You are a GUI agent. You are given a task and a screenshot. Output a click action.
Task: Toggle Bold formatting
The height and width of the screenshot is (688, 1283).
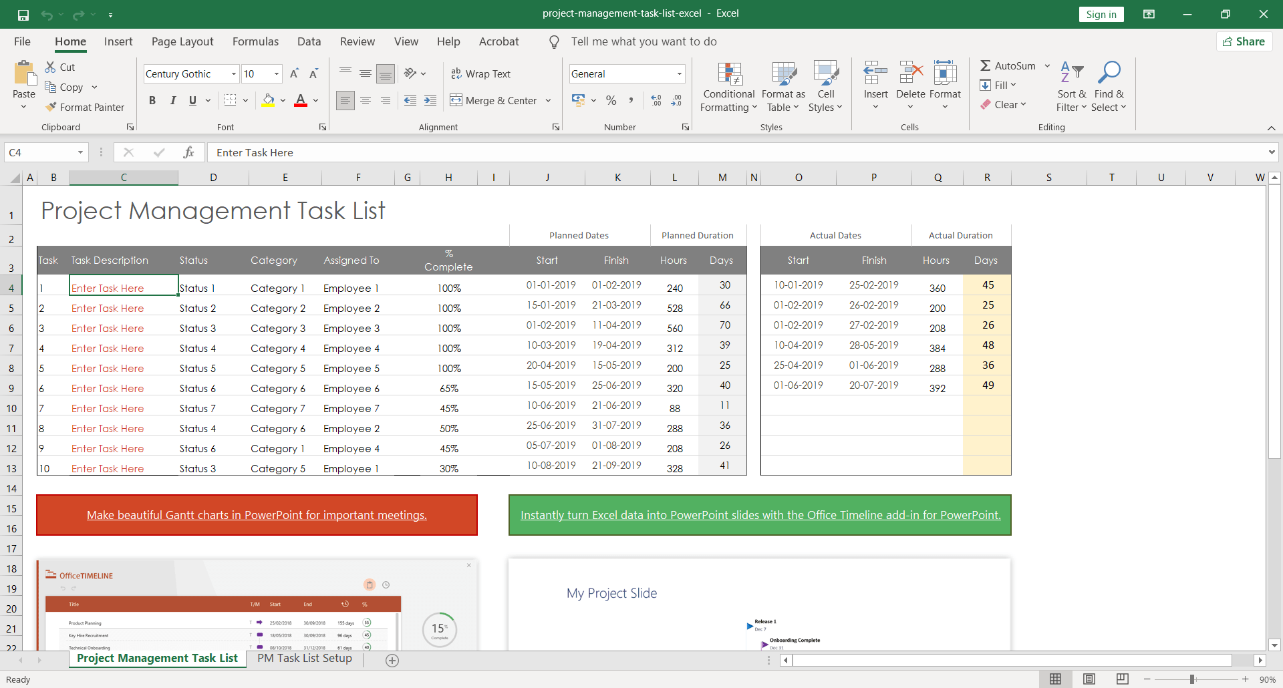click(152, 100)
